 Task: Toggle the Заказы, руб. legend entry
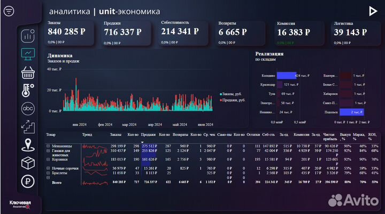[233, 94]
